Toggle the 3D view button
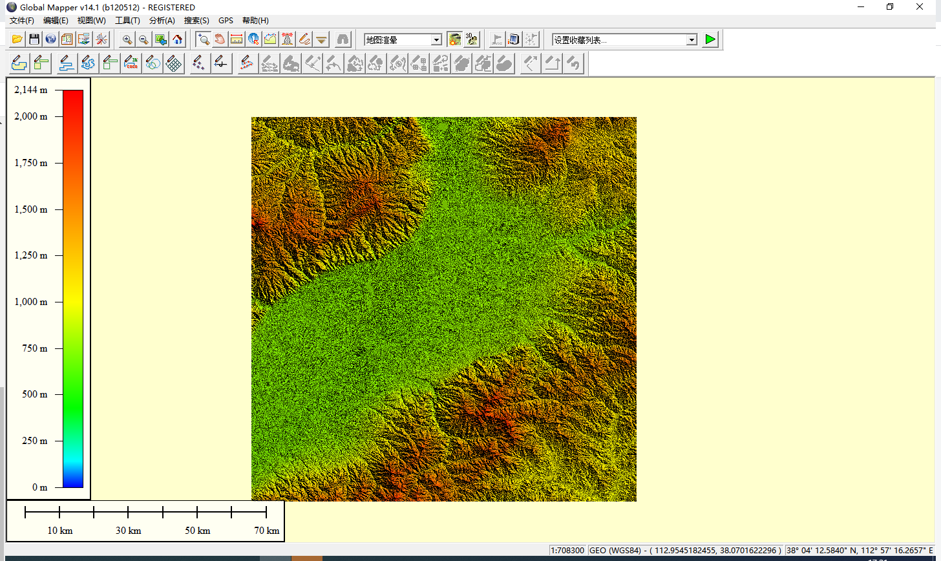This screenshot has width=941, height=561. 472,39
